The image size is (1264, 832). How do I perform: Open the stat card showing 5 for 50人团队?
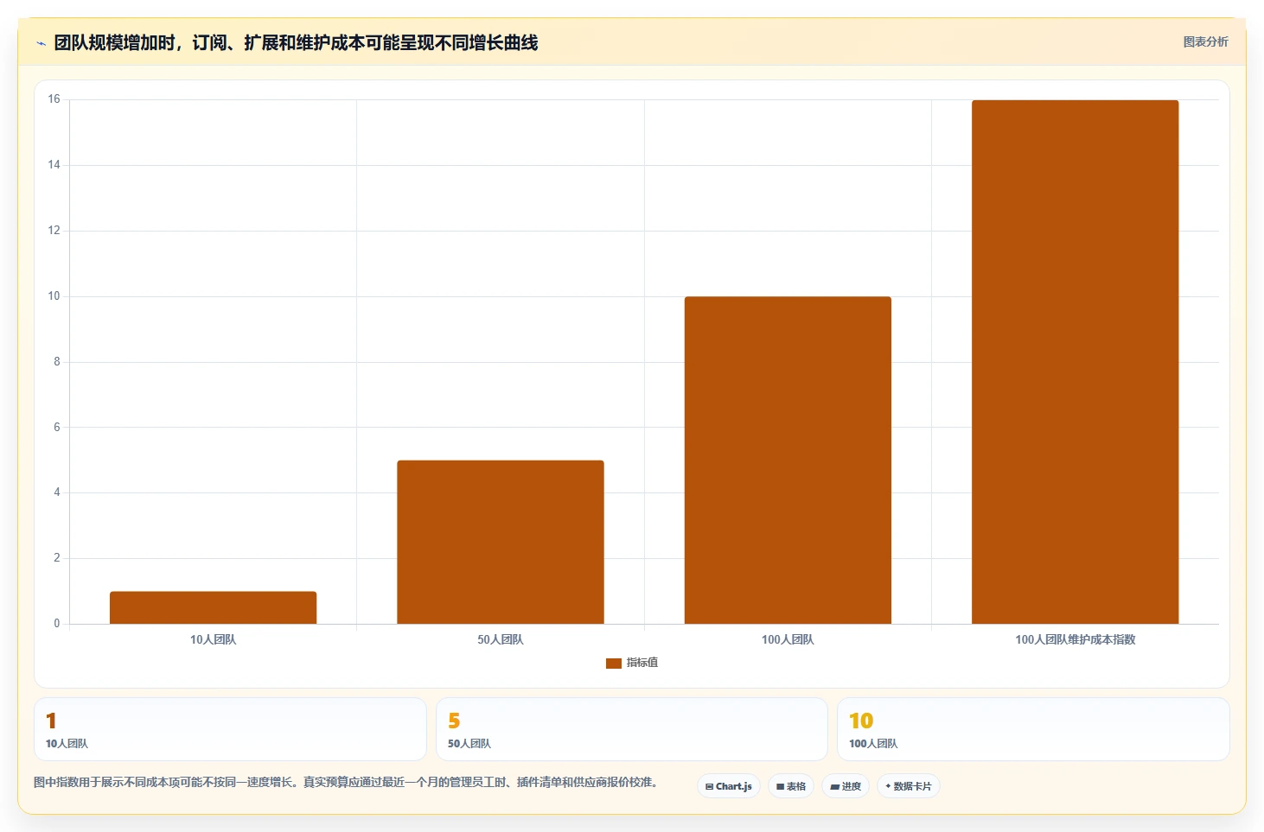coord(632,729)
